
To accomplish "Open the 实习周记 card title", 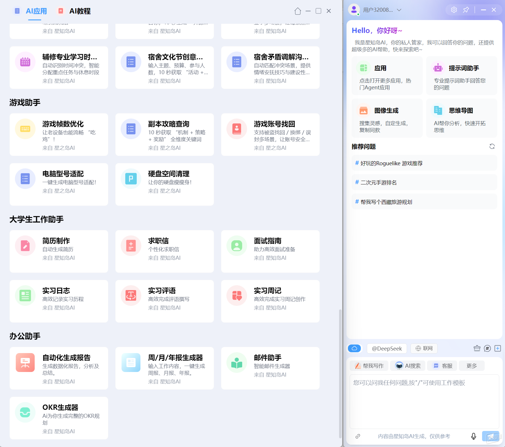I will [268, 291].
